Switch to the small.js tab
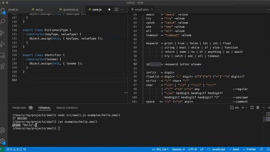Screen dimensions: 270x152 pos(13,9)
